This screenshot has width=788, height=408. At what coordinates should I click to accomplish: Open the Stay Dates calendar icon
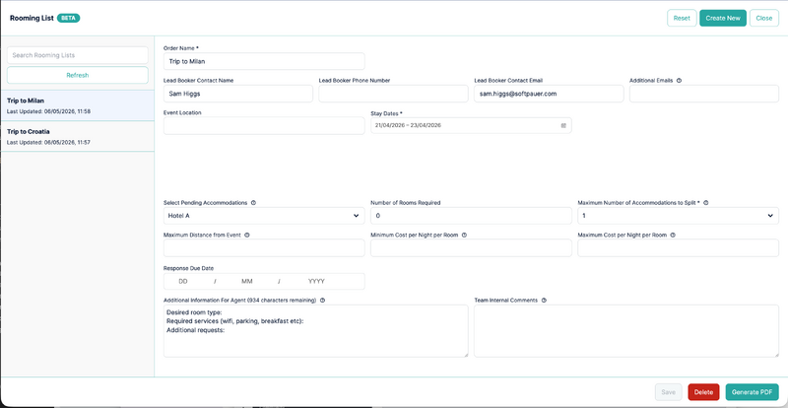tap(563, 125)
